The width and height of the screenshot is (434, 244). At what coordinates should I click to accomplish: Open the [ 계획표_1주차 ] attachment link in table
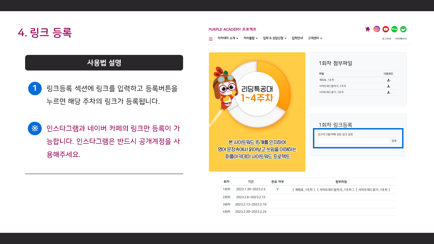click(303, 189)
